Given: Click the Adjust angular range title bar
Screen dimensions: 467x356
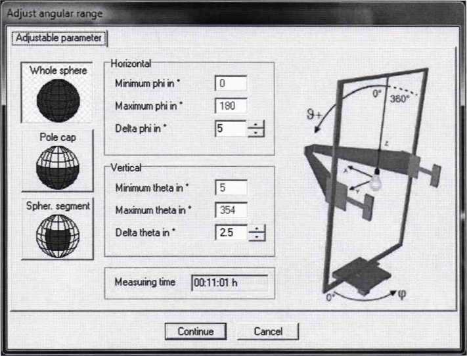Looking at the screenshot, I should (x=197, y=13).
